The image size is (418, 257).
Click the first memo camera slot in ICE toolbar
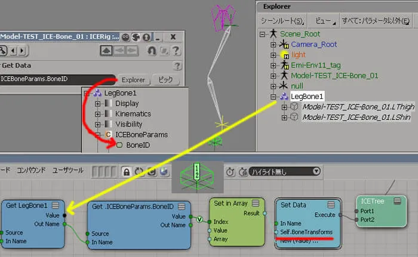[x=95, y=172]
